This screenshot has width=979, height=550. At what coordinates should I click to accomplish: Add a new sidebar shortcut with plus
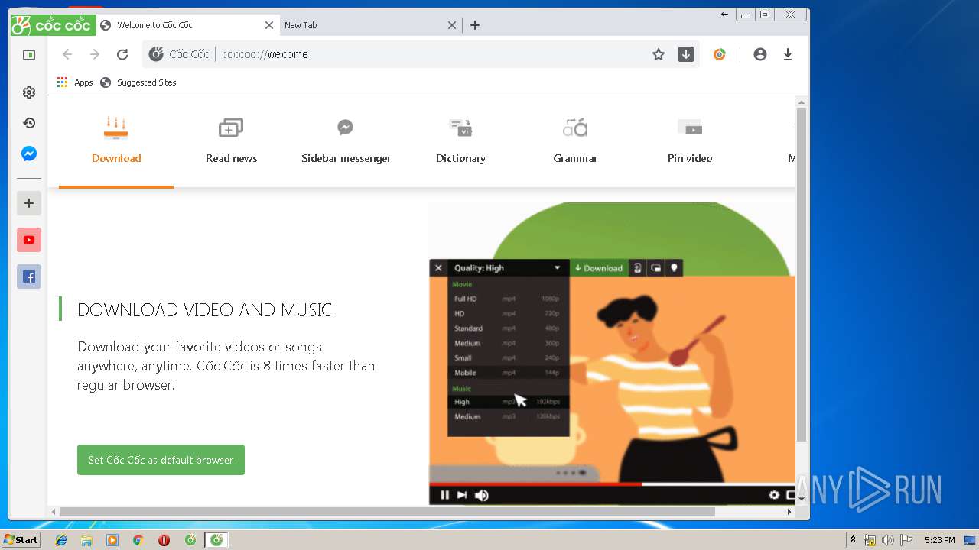click(29, 203)
